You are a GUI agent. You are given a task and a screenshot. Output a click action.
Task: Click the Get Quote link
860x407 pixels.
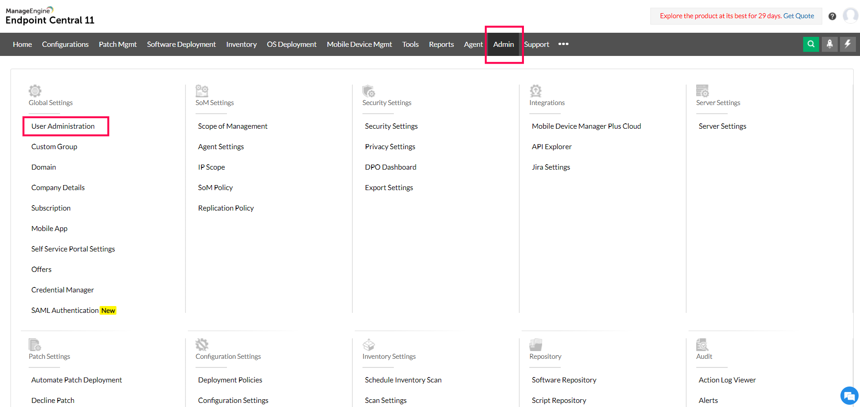click(799, 16)
